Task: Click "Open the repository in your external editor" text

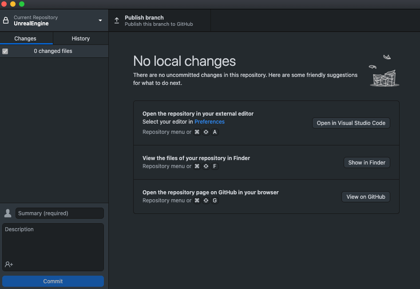Action: coord(198,114)
